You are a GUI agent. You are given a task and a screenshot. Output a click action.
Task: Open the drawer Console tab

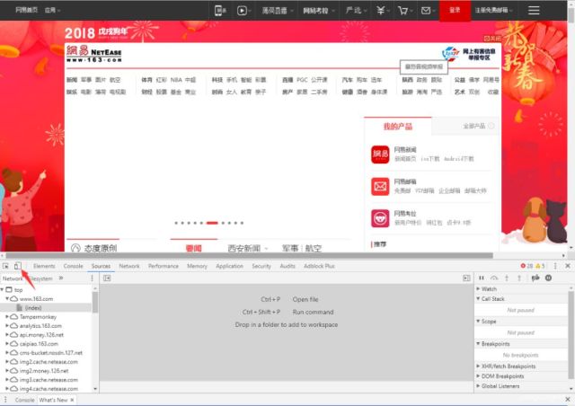[24, 400]
